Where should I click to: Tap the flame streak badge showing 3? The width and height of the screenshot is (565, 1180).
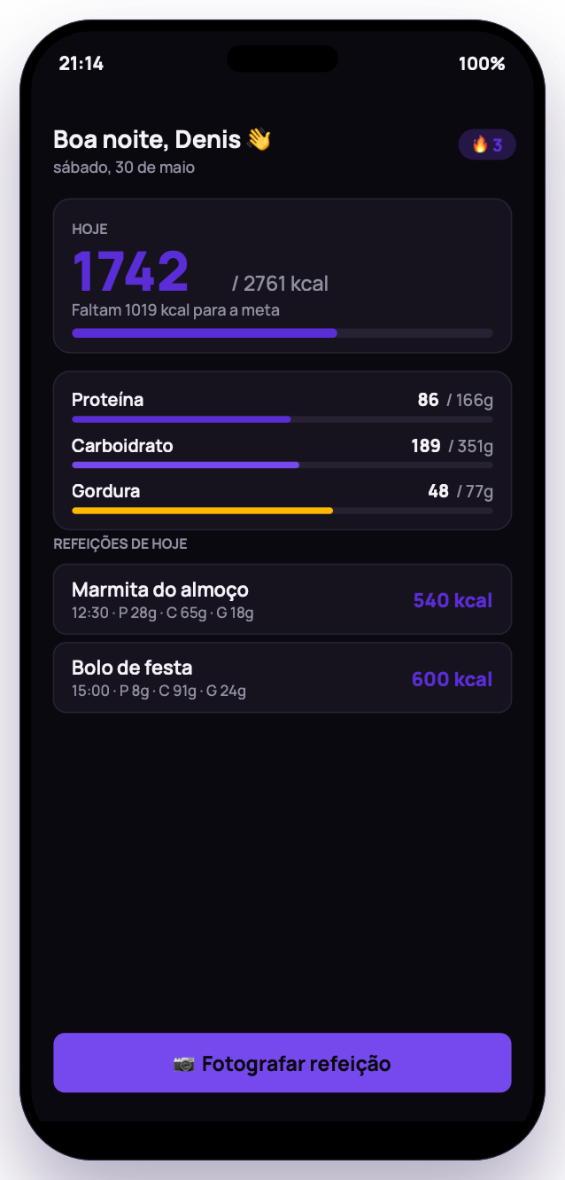[487, 145]
